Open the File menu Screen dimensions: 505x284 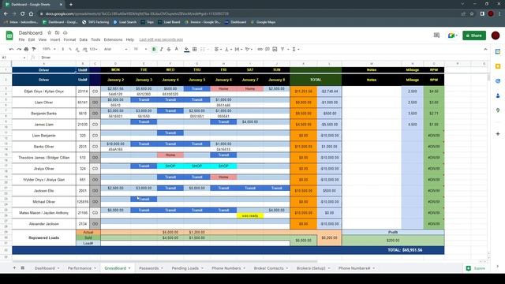(x=21, y=39)
